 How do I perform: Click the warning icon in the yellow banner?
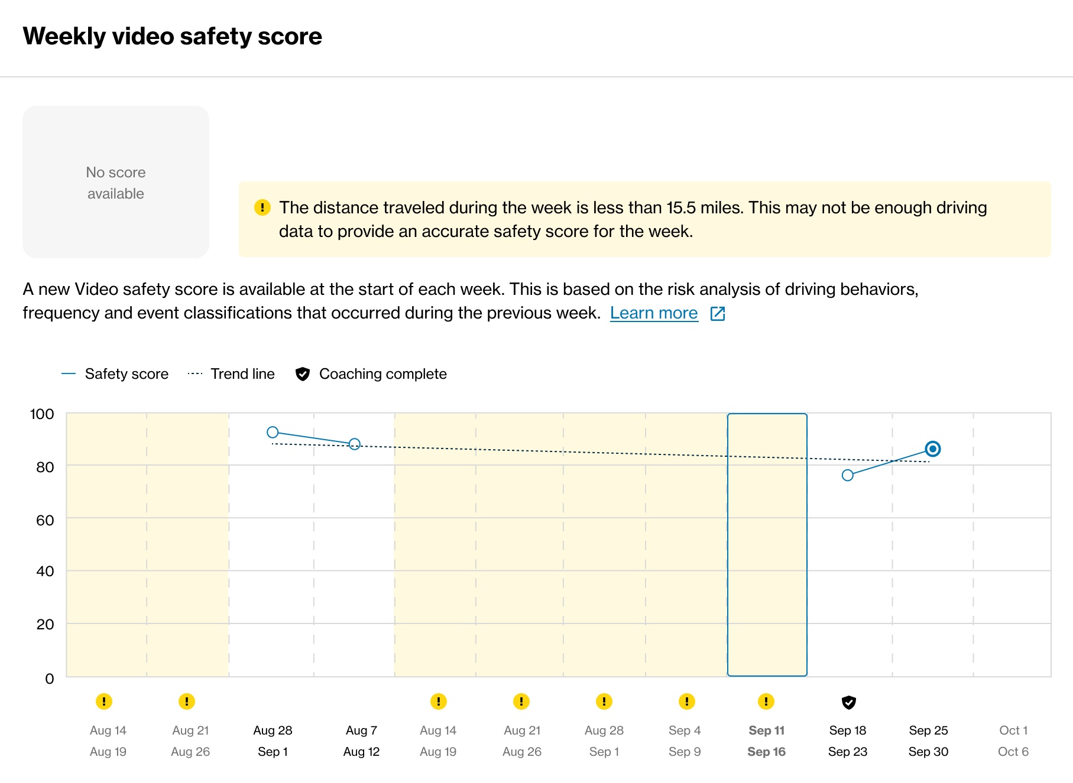point(262,207)
